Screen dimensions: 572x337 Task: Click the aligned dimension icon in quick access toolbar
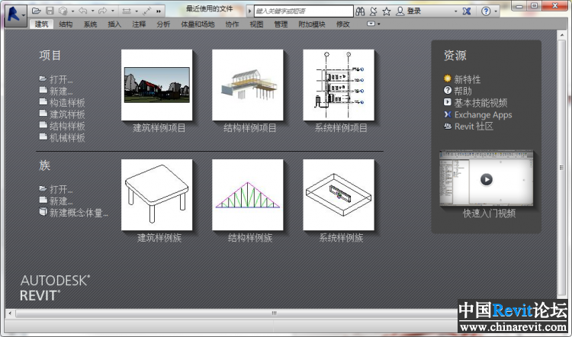126,11
